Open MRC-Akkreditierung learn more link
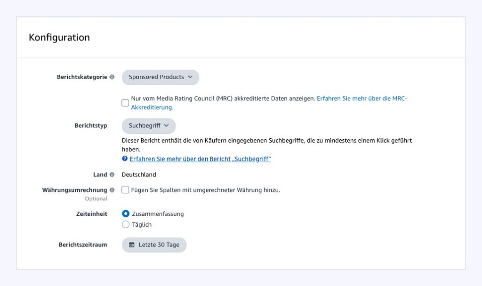Viewport: 482px width, 286px height. 269,103
